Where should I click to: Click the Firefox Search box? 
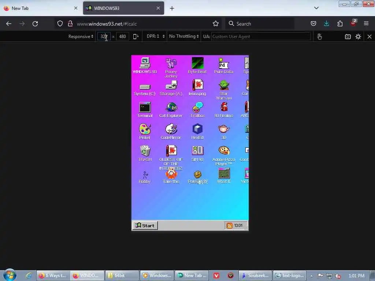(x=260, y=24)
